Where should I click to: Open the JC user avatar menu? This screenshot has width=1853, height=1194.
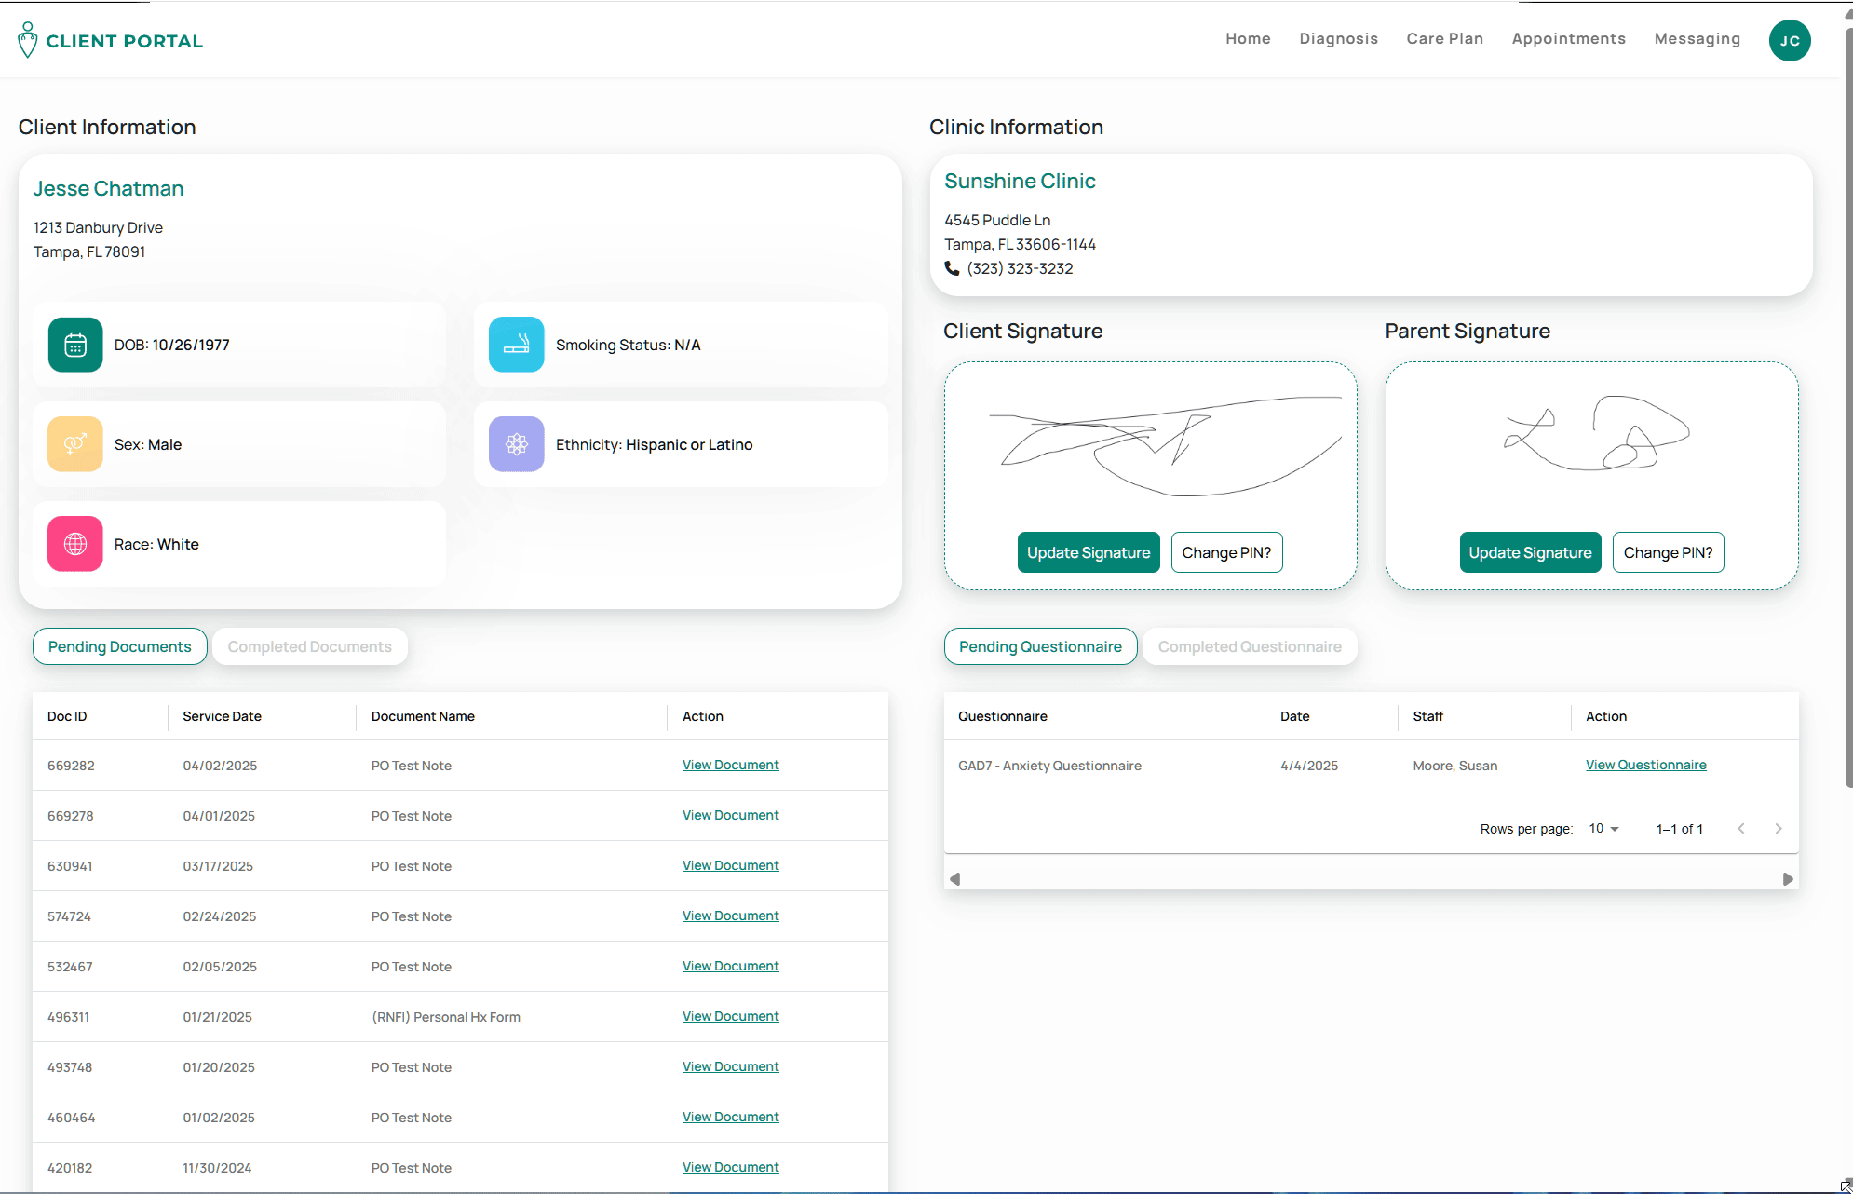[1789, 41]
